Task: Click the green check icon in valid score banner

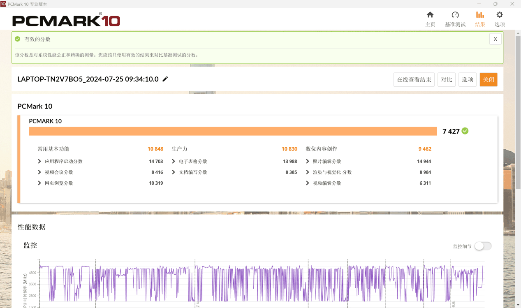Action: tap(18, 39)
